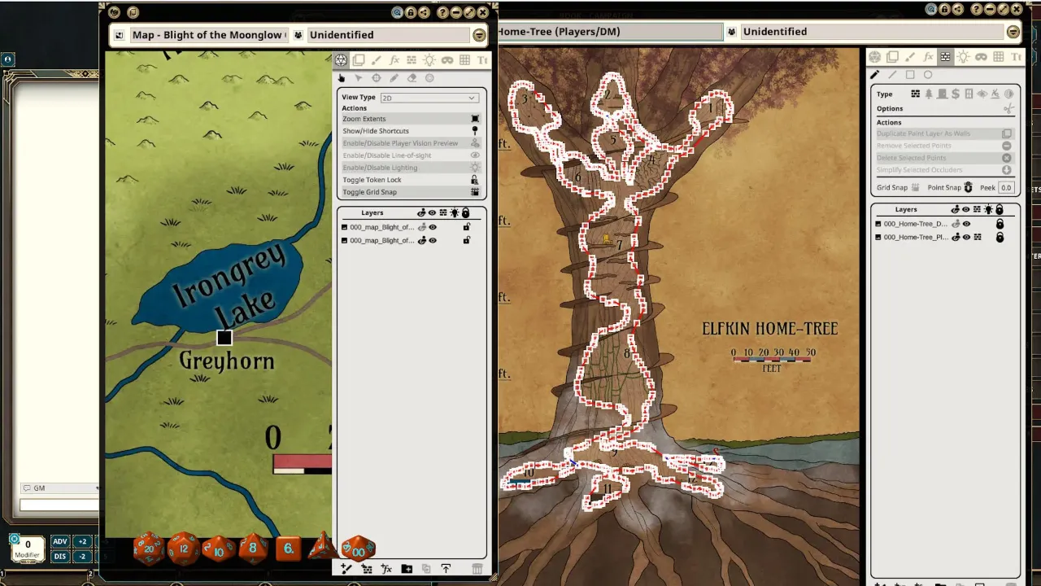Select the rectangle draw tool in Home-Tree window

point(910,75)
